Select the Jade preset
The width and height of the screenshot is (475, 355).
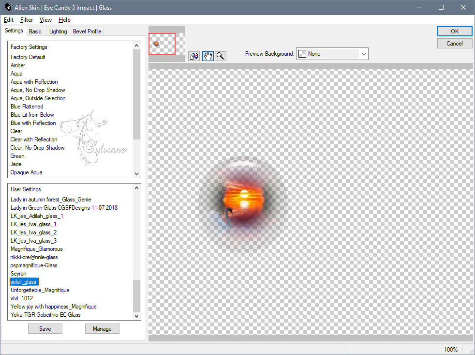tap(16, 164)
